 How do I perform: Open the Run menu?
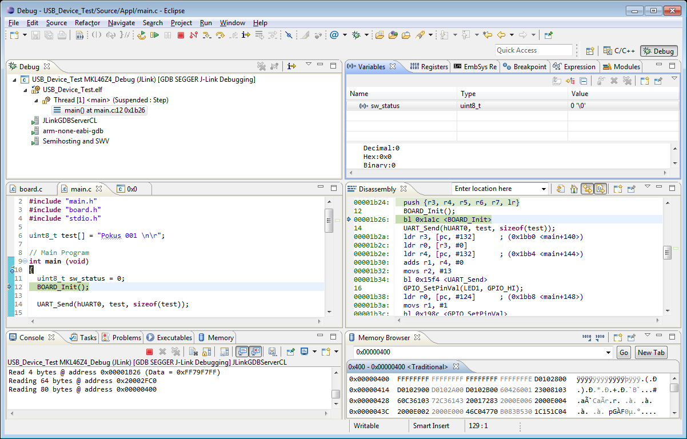pyautogui.click(x=206, y=23)
